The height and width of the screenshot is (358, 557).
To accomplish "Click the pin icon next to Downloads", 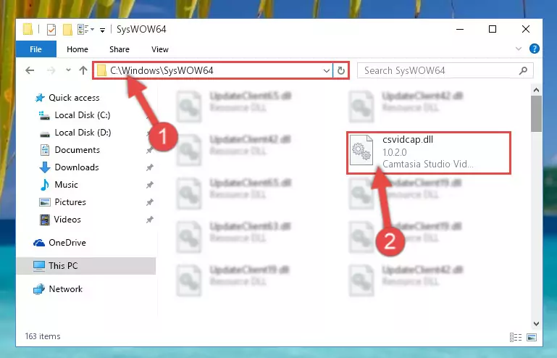I will [x=149, y=167].
